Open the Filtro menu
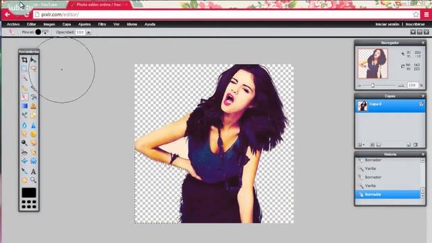The width and height of the screenshot is (432, 243). pos(102,24)
